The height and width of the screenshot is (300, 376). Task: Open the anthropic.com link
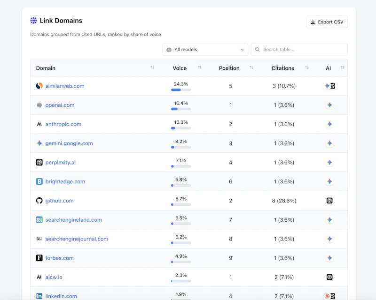click(x=63, y=124)
